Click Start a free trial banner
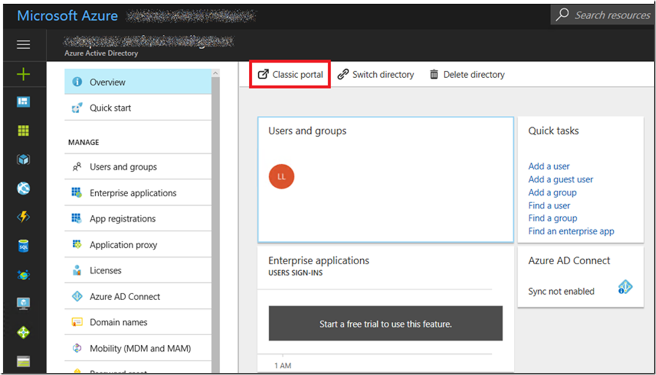Screen dimensions: 656x375 tap(385, 323)
